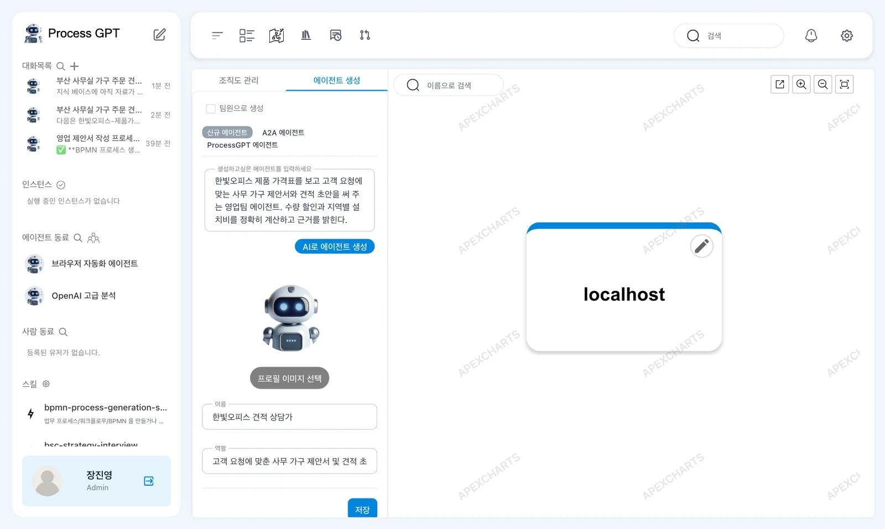Open the branch merge icon in toolbar

pyautogui.click(x=365, y=35)
